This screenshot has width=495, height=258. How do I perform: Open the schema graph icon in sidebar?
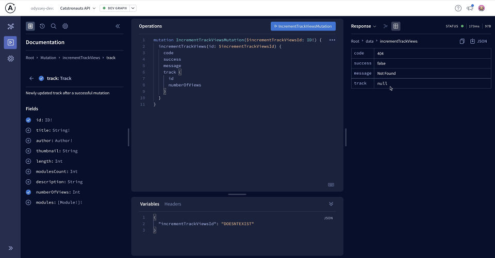click(x=10, y=26)
